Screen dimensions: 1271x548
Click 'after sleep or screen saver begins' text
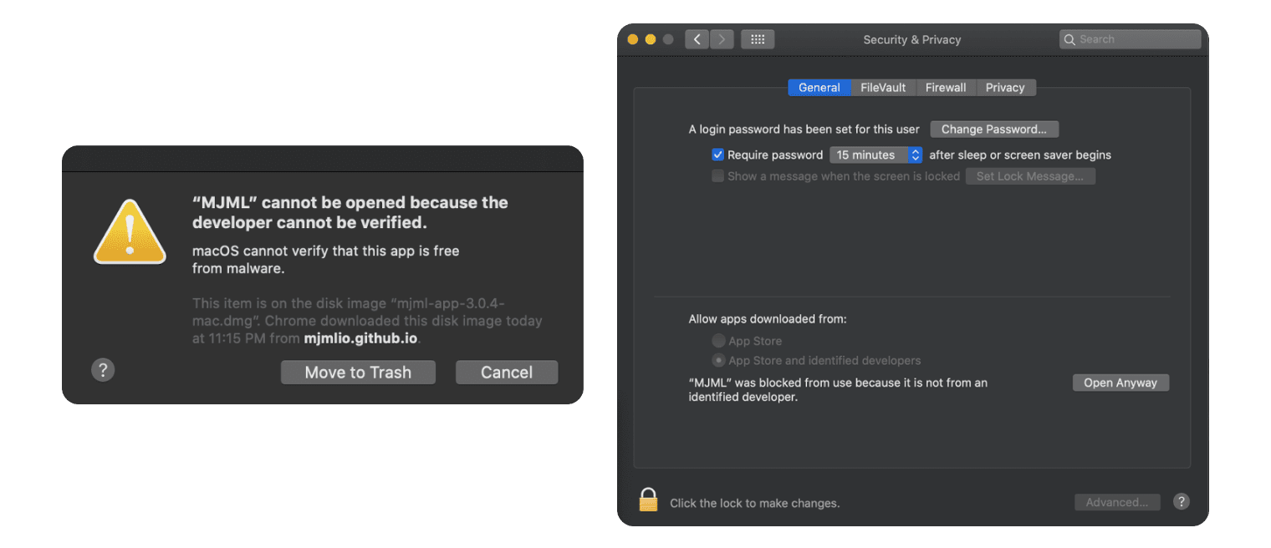coord(1020,155)
